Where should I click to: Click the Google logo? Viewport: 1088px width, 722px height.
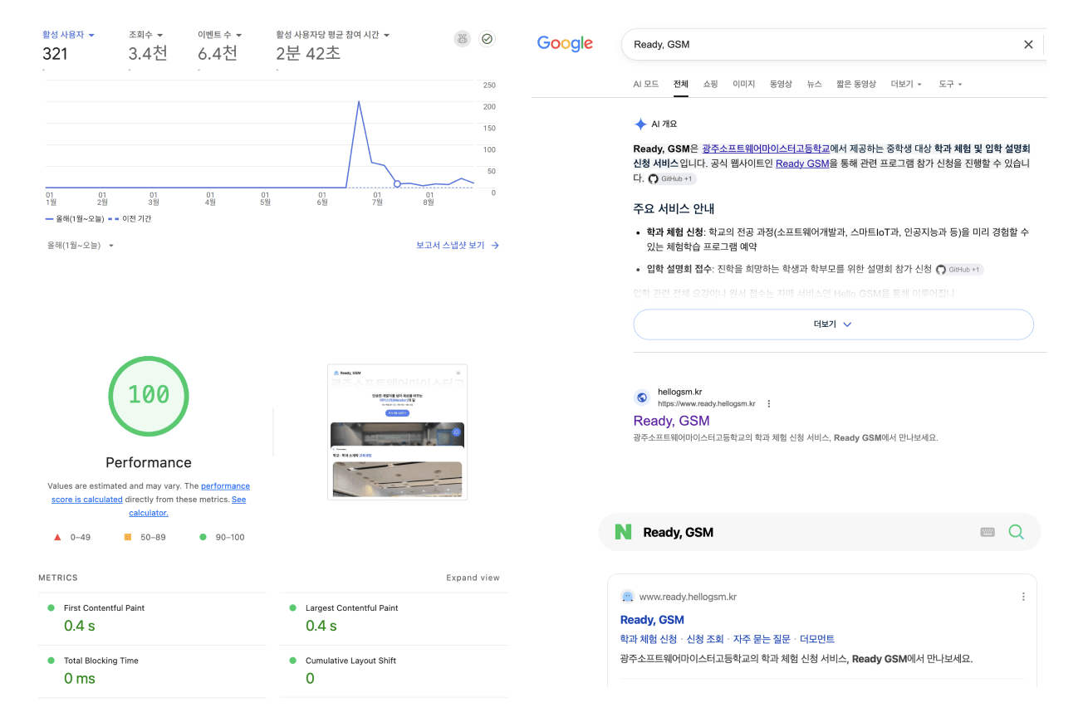565,44
